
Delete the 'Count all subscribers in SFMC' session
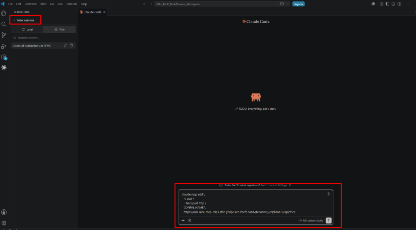(71, 45)
